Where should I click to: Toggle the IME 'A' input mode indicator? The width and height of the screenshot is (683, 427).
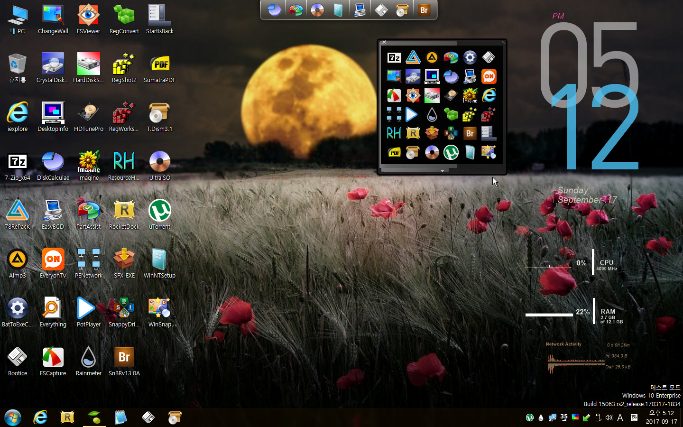pos(620,418)
